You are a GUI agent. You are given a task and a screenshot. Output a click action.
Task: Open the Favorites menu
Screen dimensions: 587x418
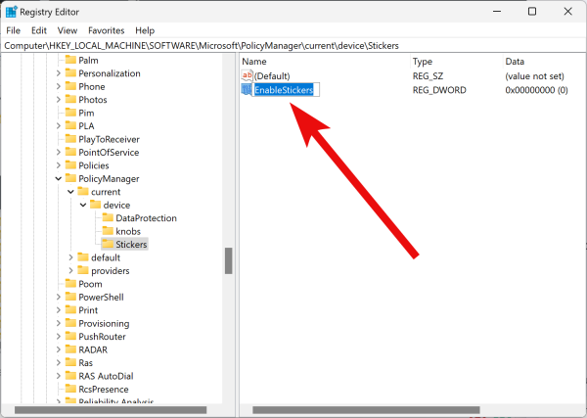click(106, 30)
